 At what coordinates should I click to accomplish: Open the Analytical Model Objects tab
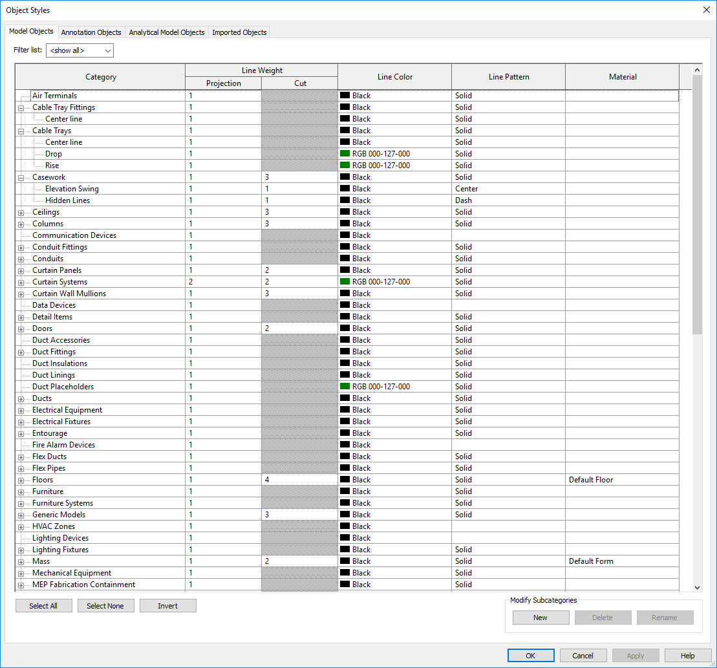click(x=167, y=32)
